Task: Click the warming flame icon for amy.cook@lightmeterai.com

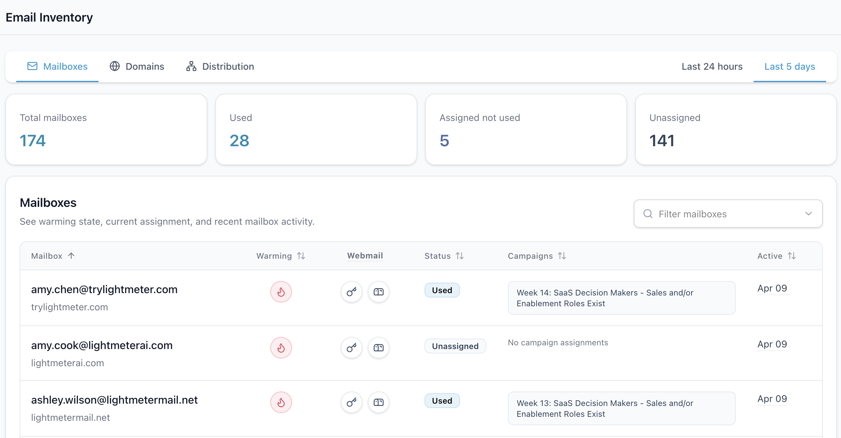Action: (x=281, y=348)
